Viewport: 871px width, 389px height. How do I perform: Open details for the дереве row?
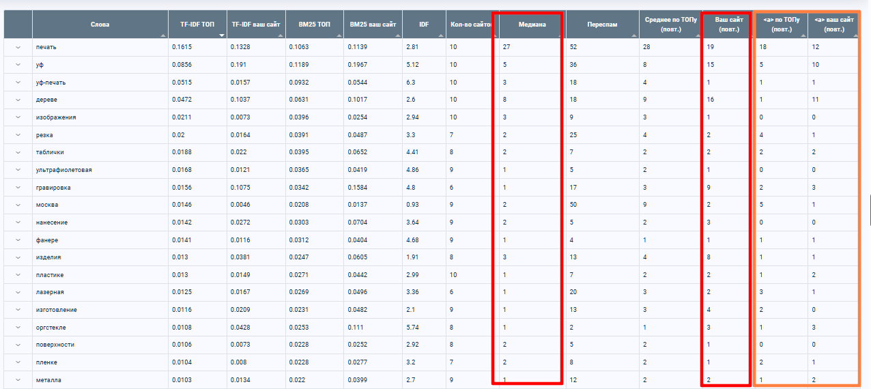pos(18,100)
